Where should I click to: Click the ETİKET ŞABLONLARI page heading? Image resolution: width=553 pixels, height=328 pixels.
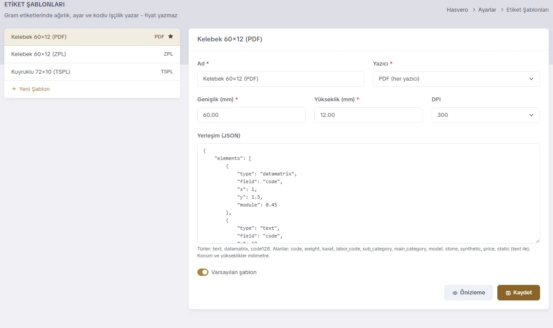[35, 5]
